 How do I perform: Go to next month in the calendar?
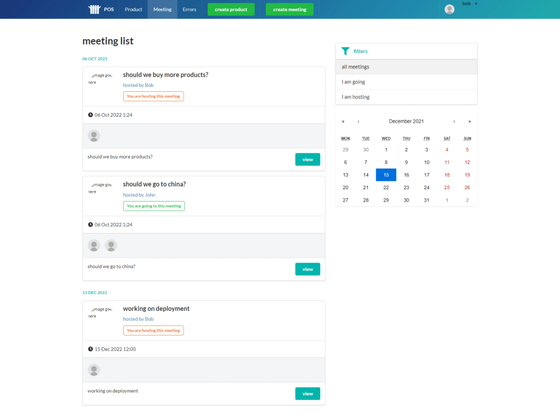[454, 121]
